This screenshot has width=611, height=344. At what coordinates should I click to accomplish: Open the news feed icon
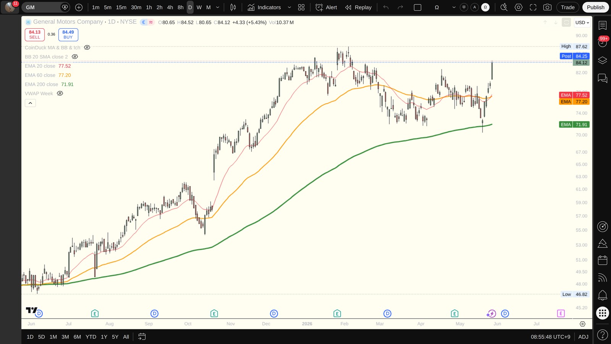tap(603, 278)
